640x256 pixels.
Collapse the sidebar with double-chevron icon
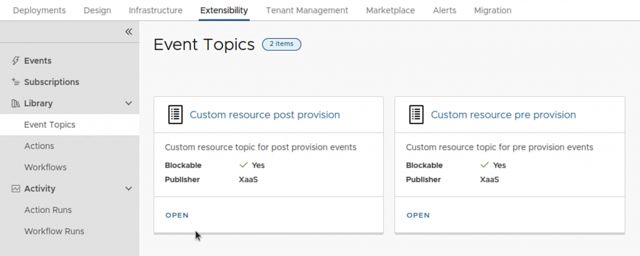click(128, 32)
